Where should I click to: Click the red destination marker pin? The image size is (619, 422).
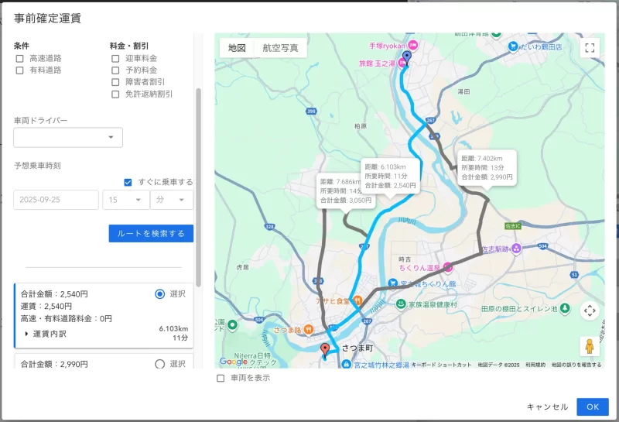(325, 350)
